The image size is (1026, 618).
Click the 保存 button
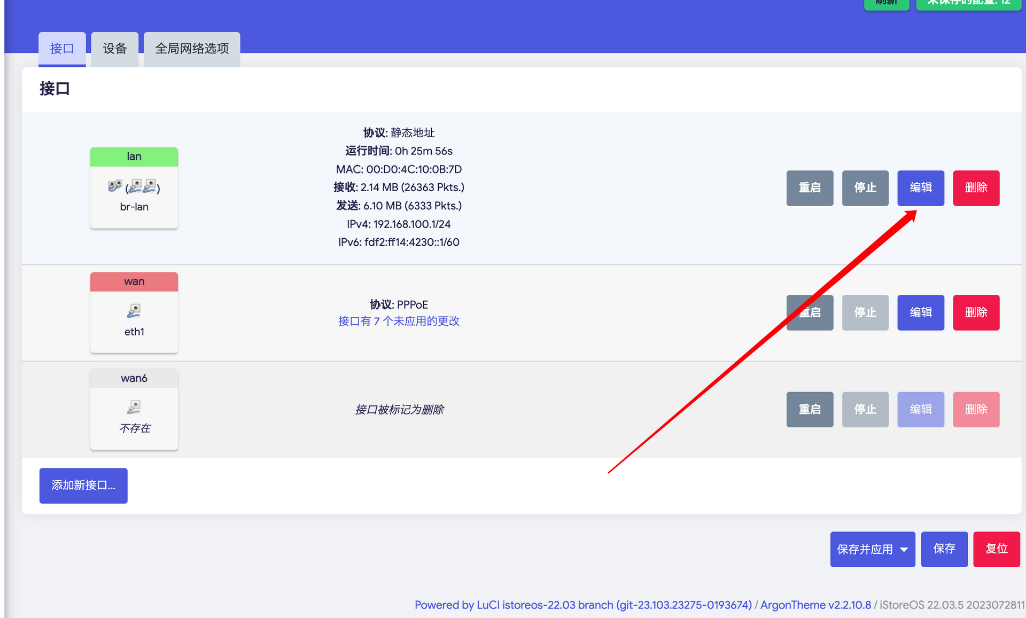click(x=944, y=549)
